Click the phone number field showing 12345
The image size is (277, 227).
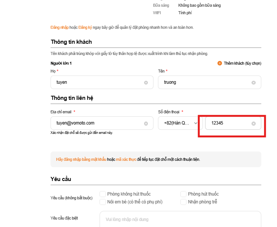tap(228, 123)
